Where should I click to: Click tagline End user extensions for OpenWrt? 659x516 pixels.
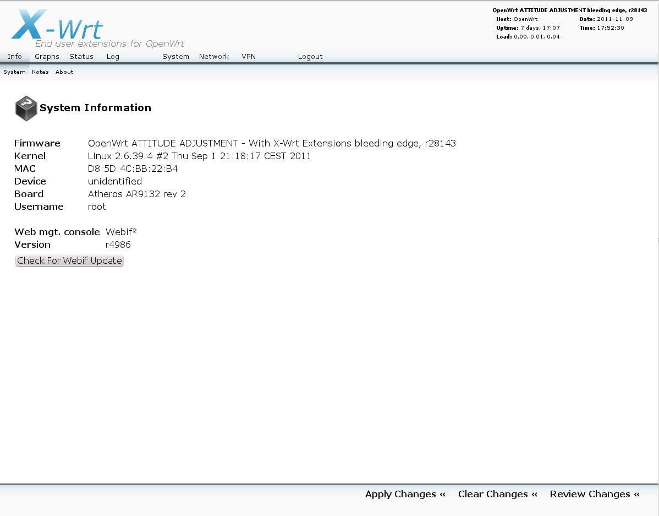(109, 44)
